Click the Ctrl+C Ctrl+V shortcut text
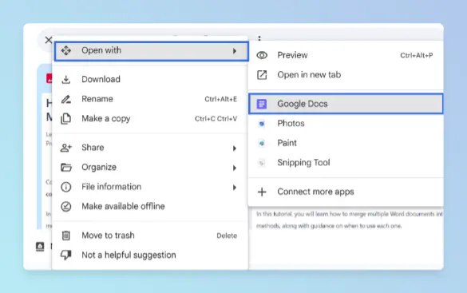Viewport: 467px width, 293px height. 216,119
